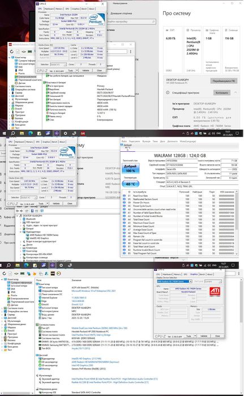Expand Bluetooth node in Device Manager

[21, 219]
